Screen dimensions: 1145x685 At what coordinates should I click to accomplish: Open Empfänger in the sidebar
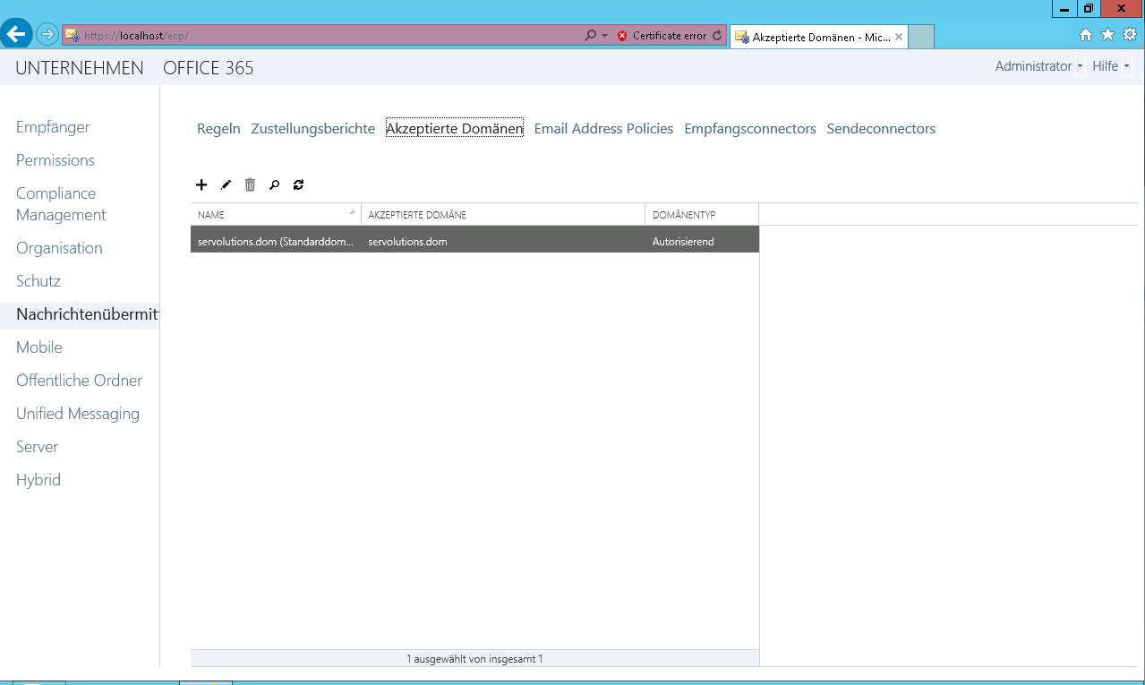click(53, 127)
